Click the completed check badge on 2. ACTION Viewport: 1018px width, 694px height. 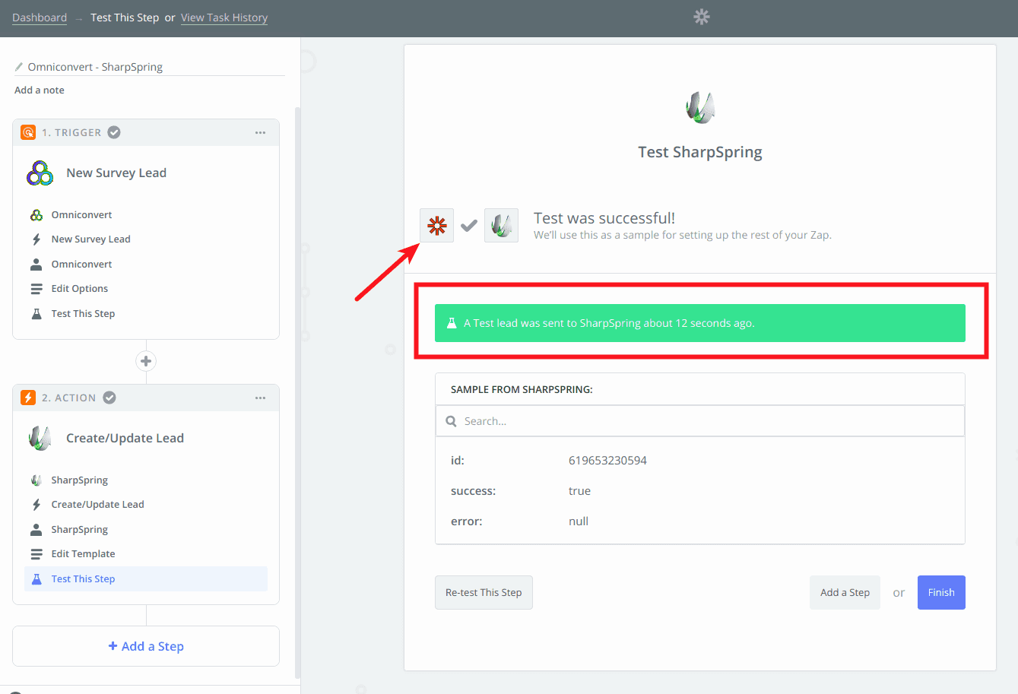[109, 397]
